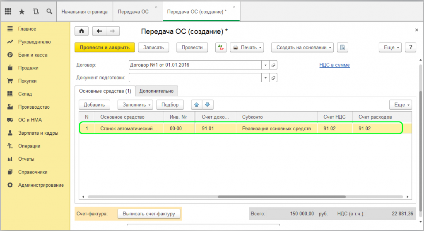
Task: Show Дт/Кт postings icon
Action: tap(221, 48)
